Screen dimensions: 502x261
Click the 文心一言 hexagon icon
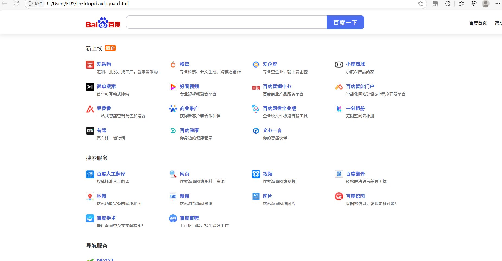(x=256, y=131)
